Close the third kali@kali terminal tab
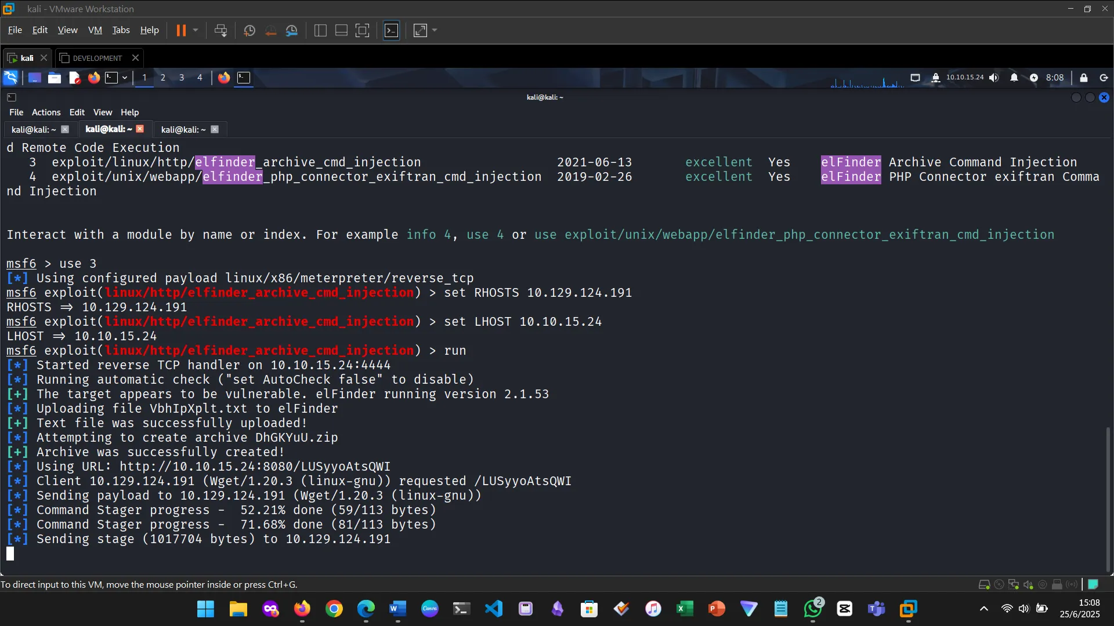Image resolution: width=1114 pixels, height=626 pixels. click(x=215, y=129)
